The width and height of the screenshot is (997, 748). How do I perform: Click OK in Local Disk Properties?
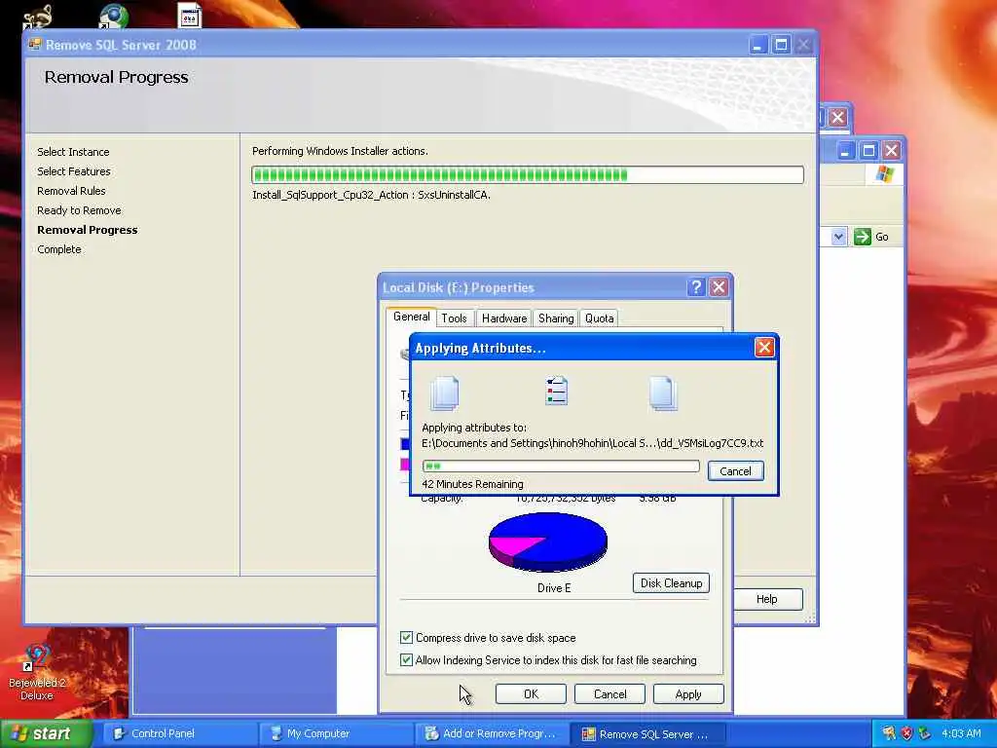point(531,693)
